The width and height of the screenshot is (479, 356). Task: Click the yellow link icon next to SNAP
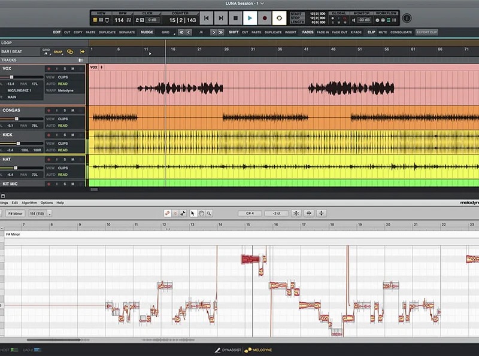tap(70, 51)
